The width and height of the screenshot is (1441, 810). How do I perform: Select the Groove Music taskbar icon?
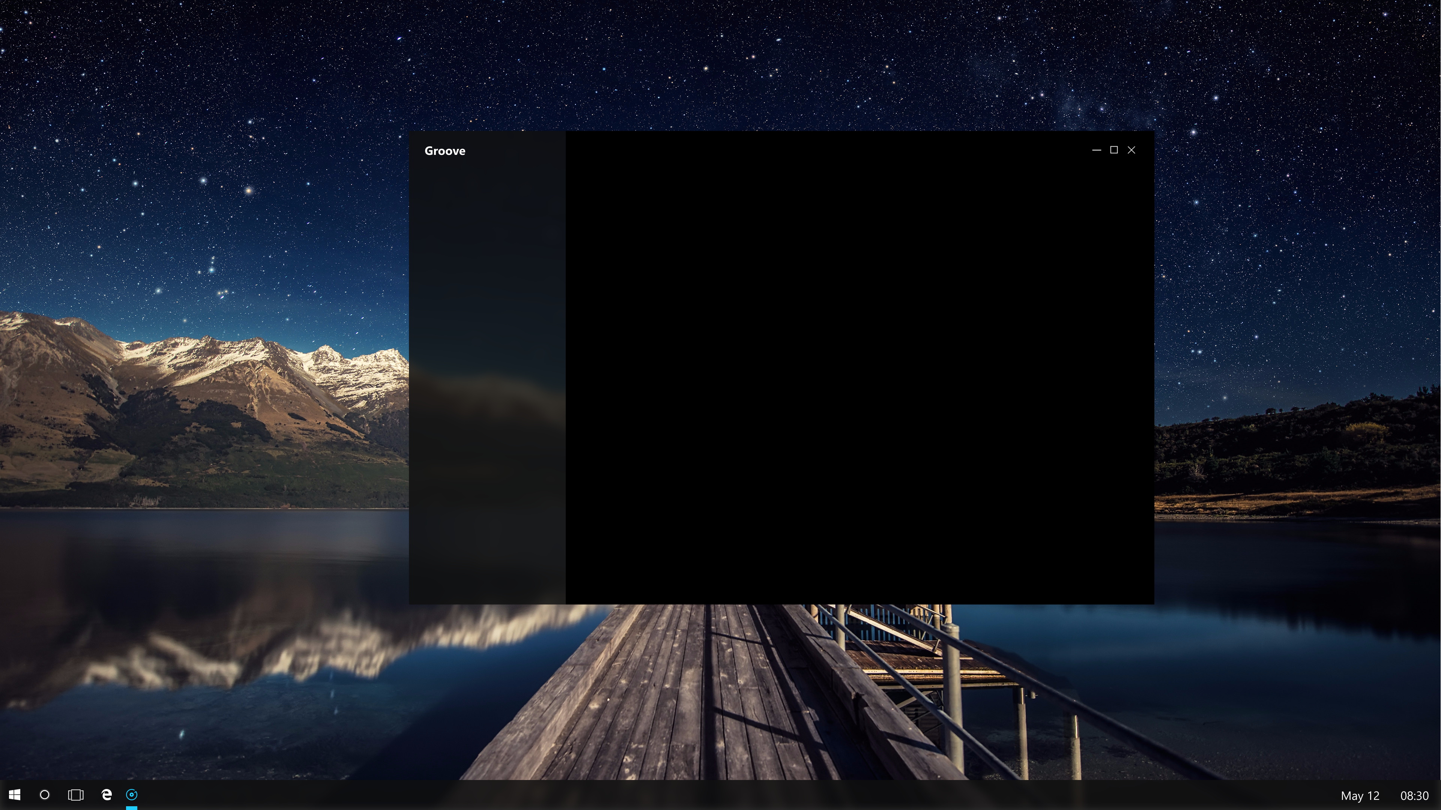coord(132,794)
